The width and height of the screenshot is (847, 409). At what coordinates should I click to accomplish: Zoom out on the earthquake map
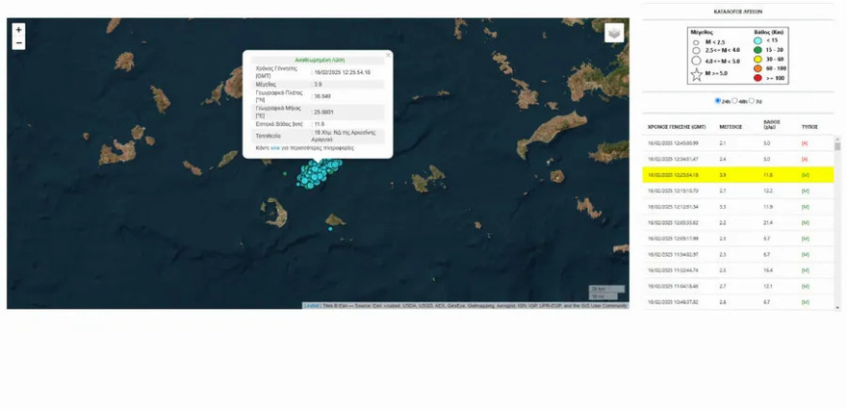tap(18, 43)
